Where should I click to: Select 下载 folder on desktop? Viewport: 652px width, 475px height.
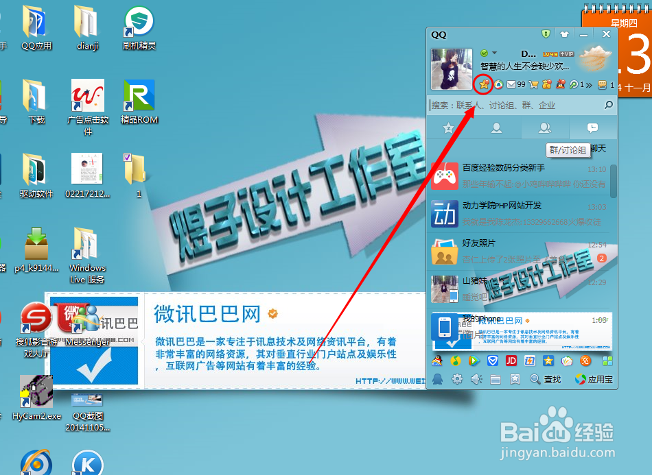pyautogui.click(x=36, y=102)
